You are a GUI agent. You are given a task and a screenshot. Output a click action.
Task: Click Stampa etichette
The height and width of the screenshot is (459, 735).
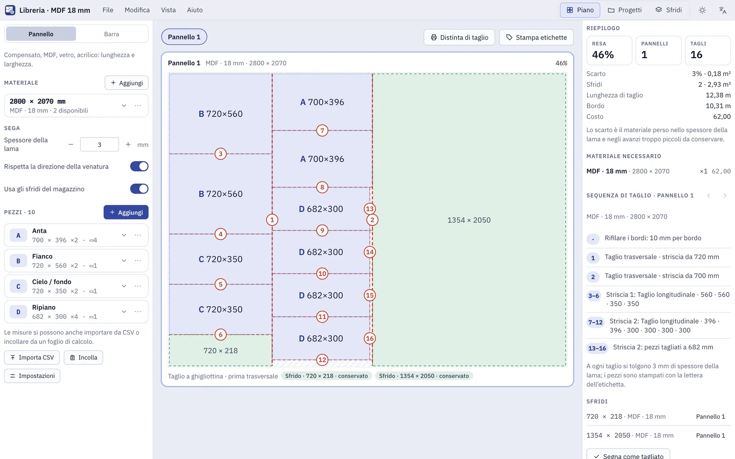tap(536, 37)
